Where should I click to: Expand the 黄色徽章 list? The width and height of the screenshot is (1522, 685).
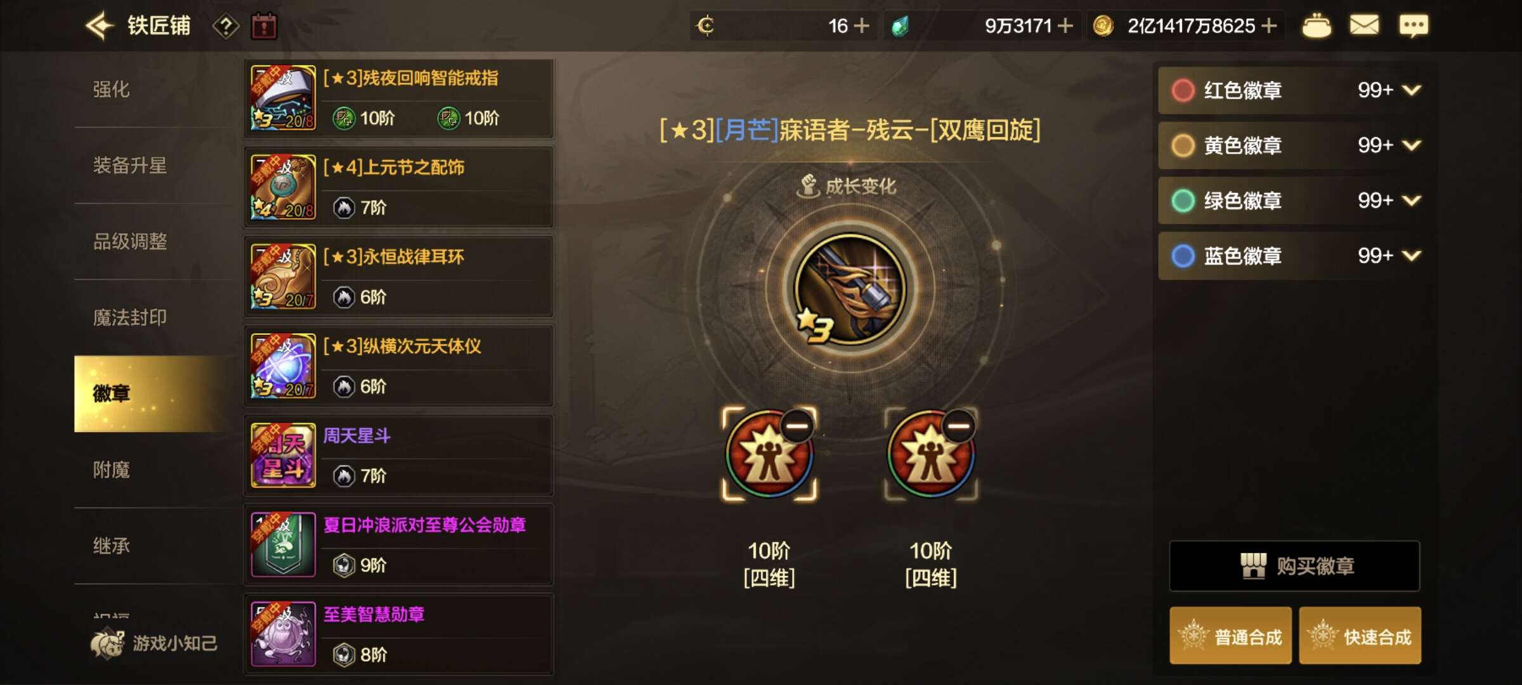[x=1412, y=145]
